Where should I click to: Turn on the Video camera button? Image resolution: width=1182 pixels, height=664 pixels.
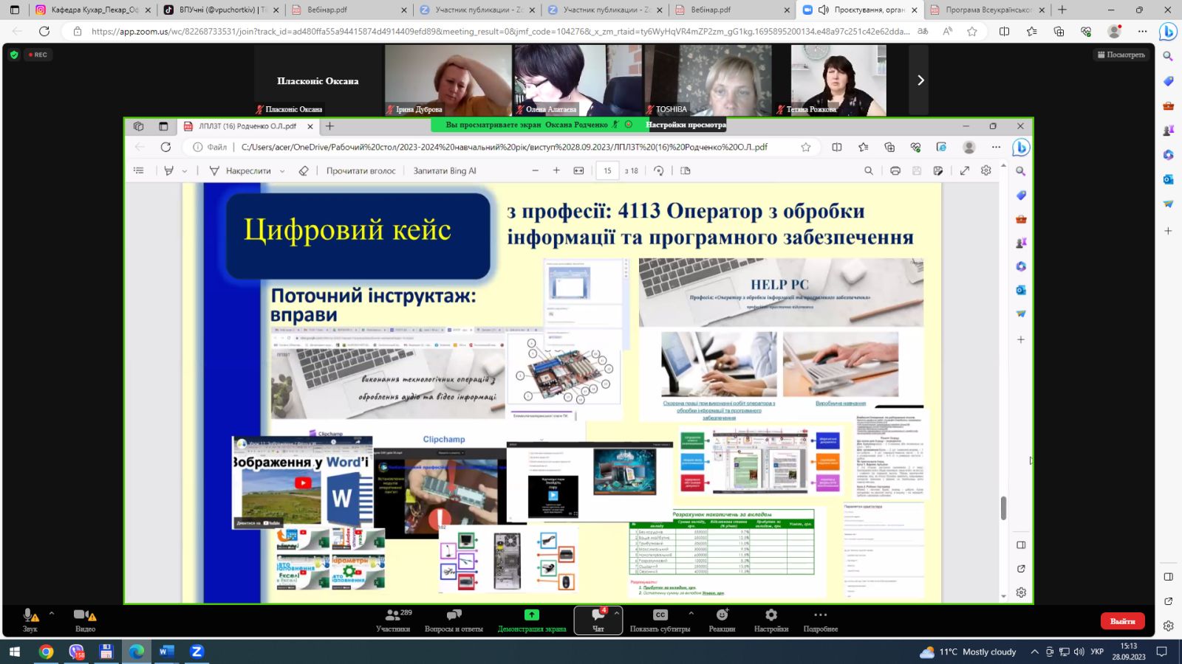point(85,620)
